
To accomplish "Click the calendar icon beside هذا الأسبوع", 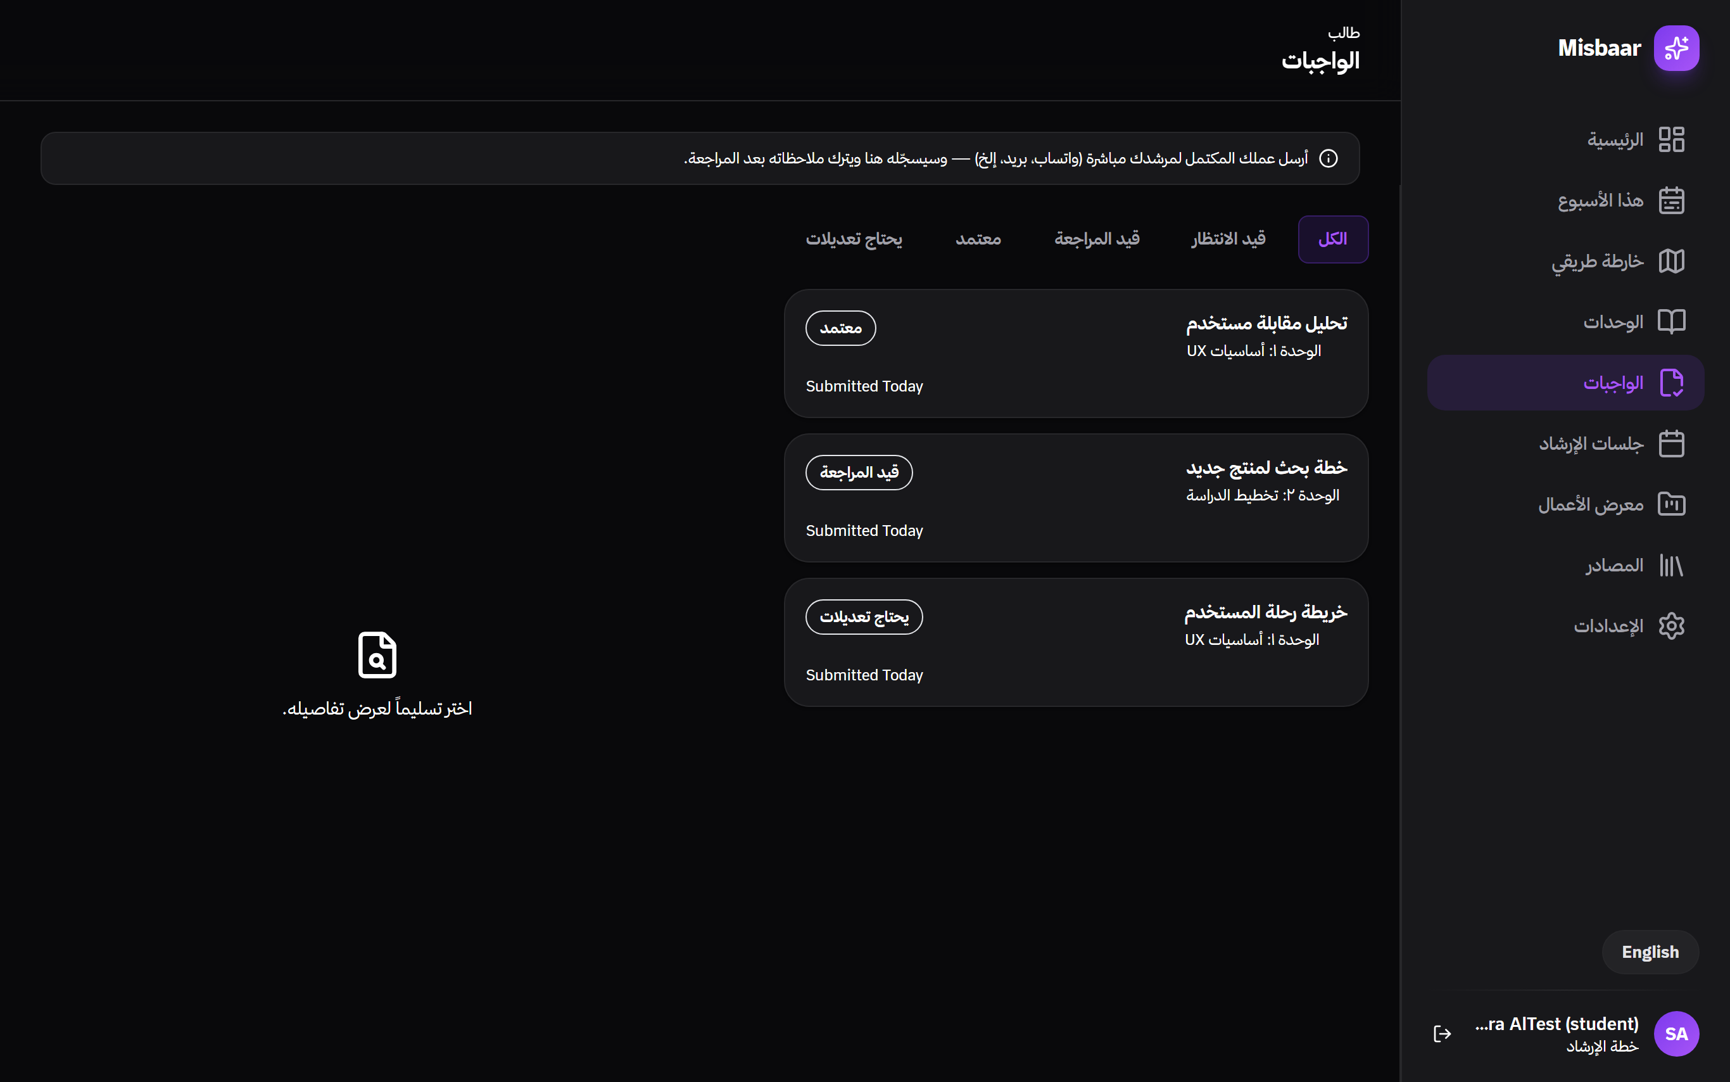I will pos(1670,200).
